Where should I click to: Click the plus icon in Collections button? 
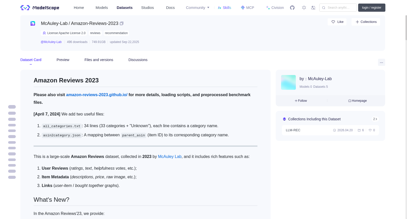point(357,22)
